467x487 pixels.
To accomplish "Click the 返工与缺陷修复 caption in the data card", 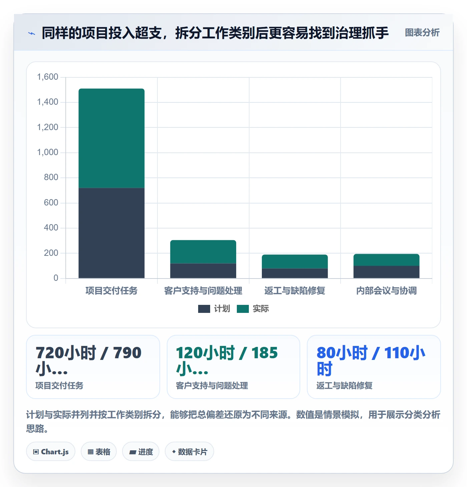I will (345, 386).
